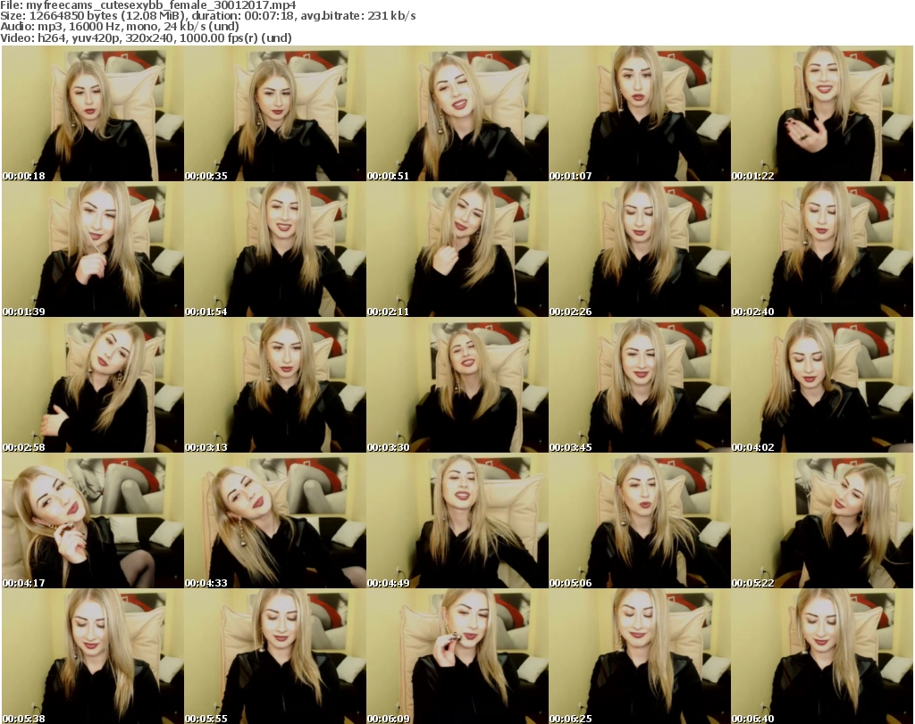Select the thumbnail timestamped 00:01:07
This screenshot has width=915, height=724.
[x=639, y=113]
